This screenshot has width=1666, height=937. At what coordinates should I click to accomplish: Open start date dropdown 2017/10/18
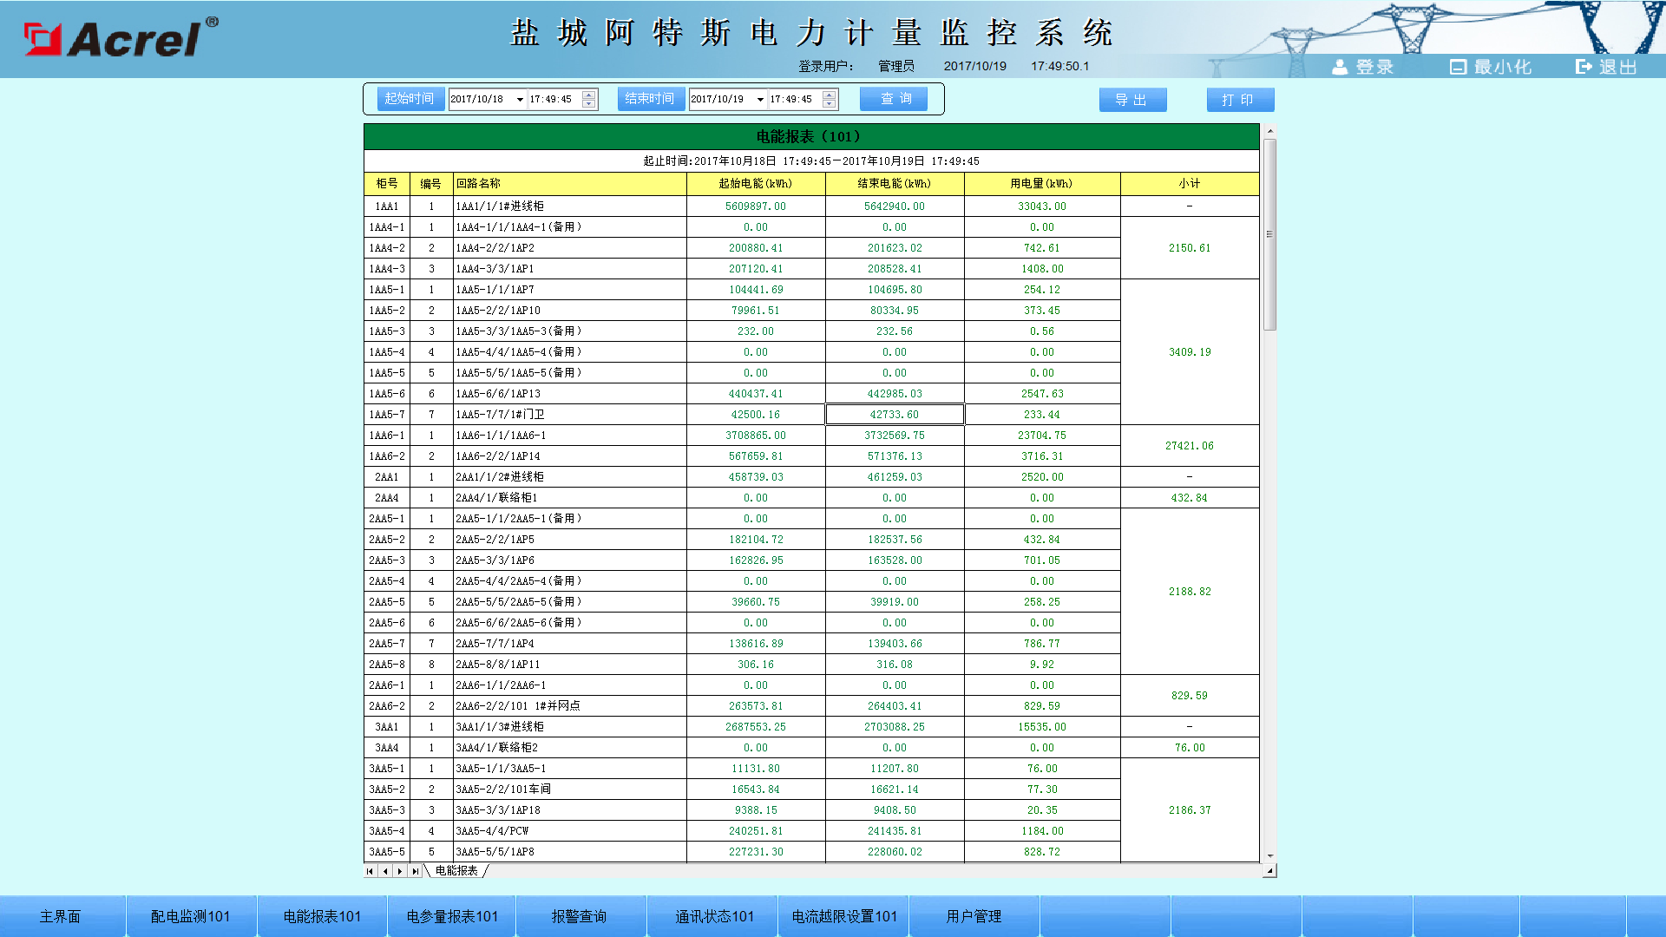(x=520, y=100)
